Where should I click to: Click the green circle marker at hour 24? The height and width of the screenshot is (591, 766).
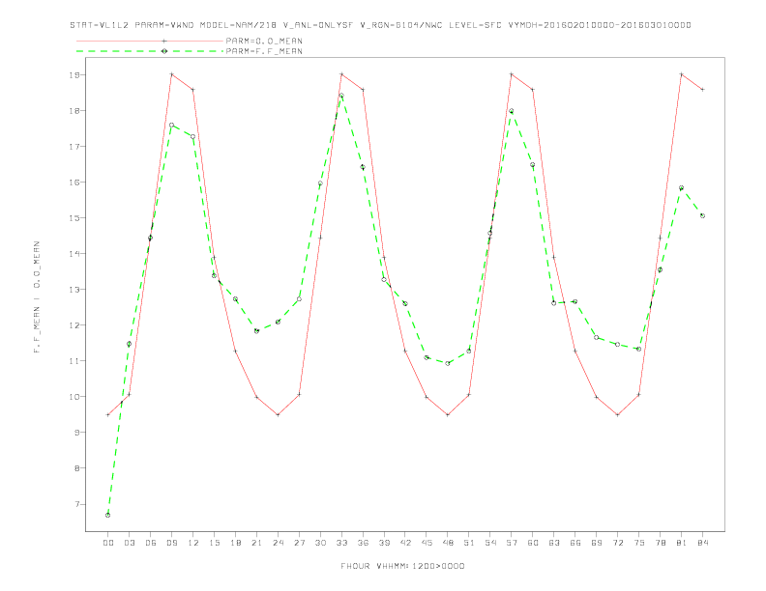(278, 322)
